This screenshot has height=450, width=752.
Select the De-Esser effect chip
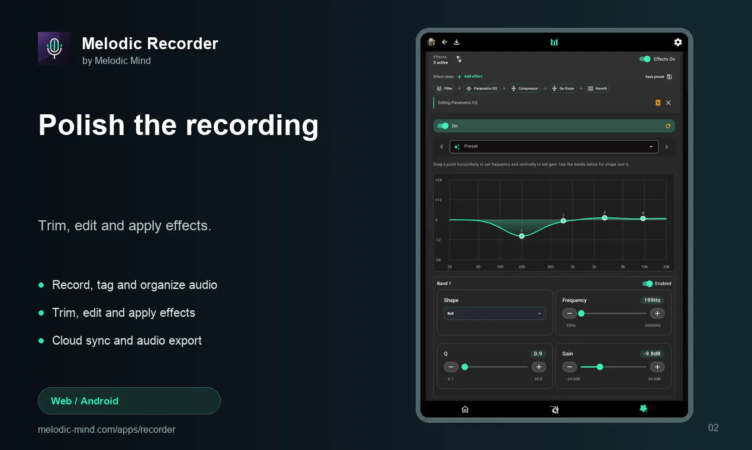[563, 88]
